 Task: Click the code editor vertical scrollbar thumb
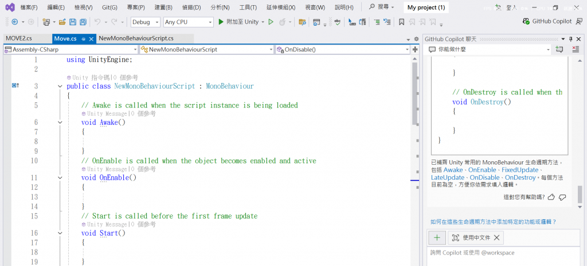pyautogui.click(x=415, y=93)
